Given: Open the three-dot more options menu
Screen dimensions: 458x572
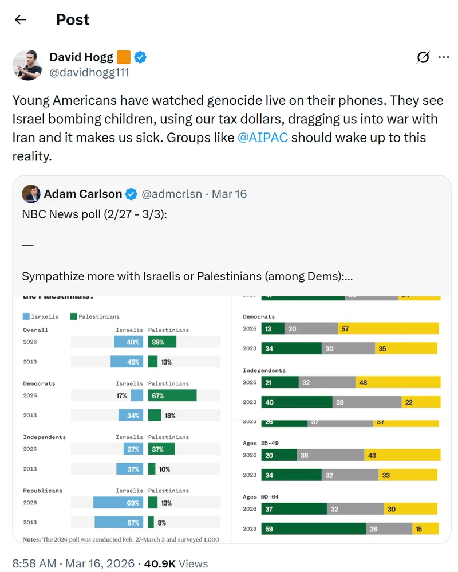Looking at the screenshot, I should click(x=444, y=57).
